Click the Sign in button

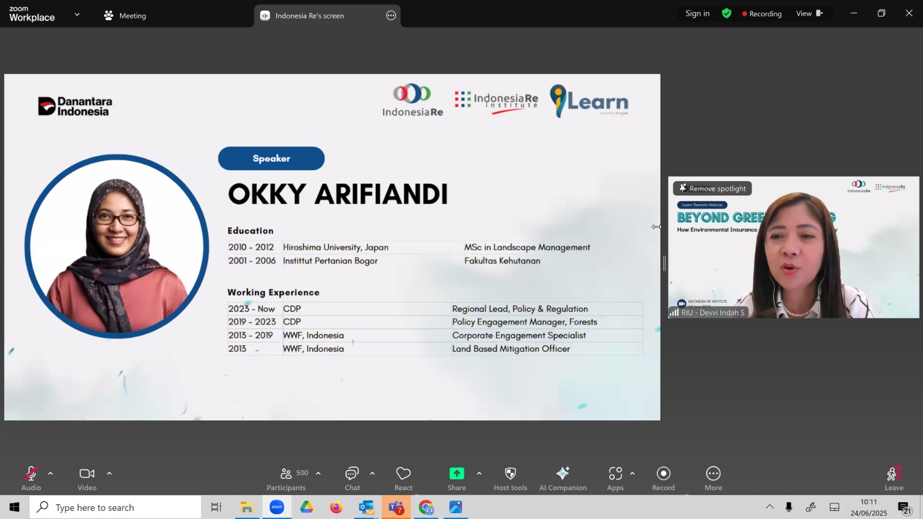coord(697,13)
